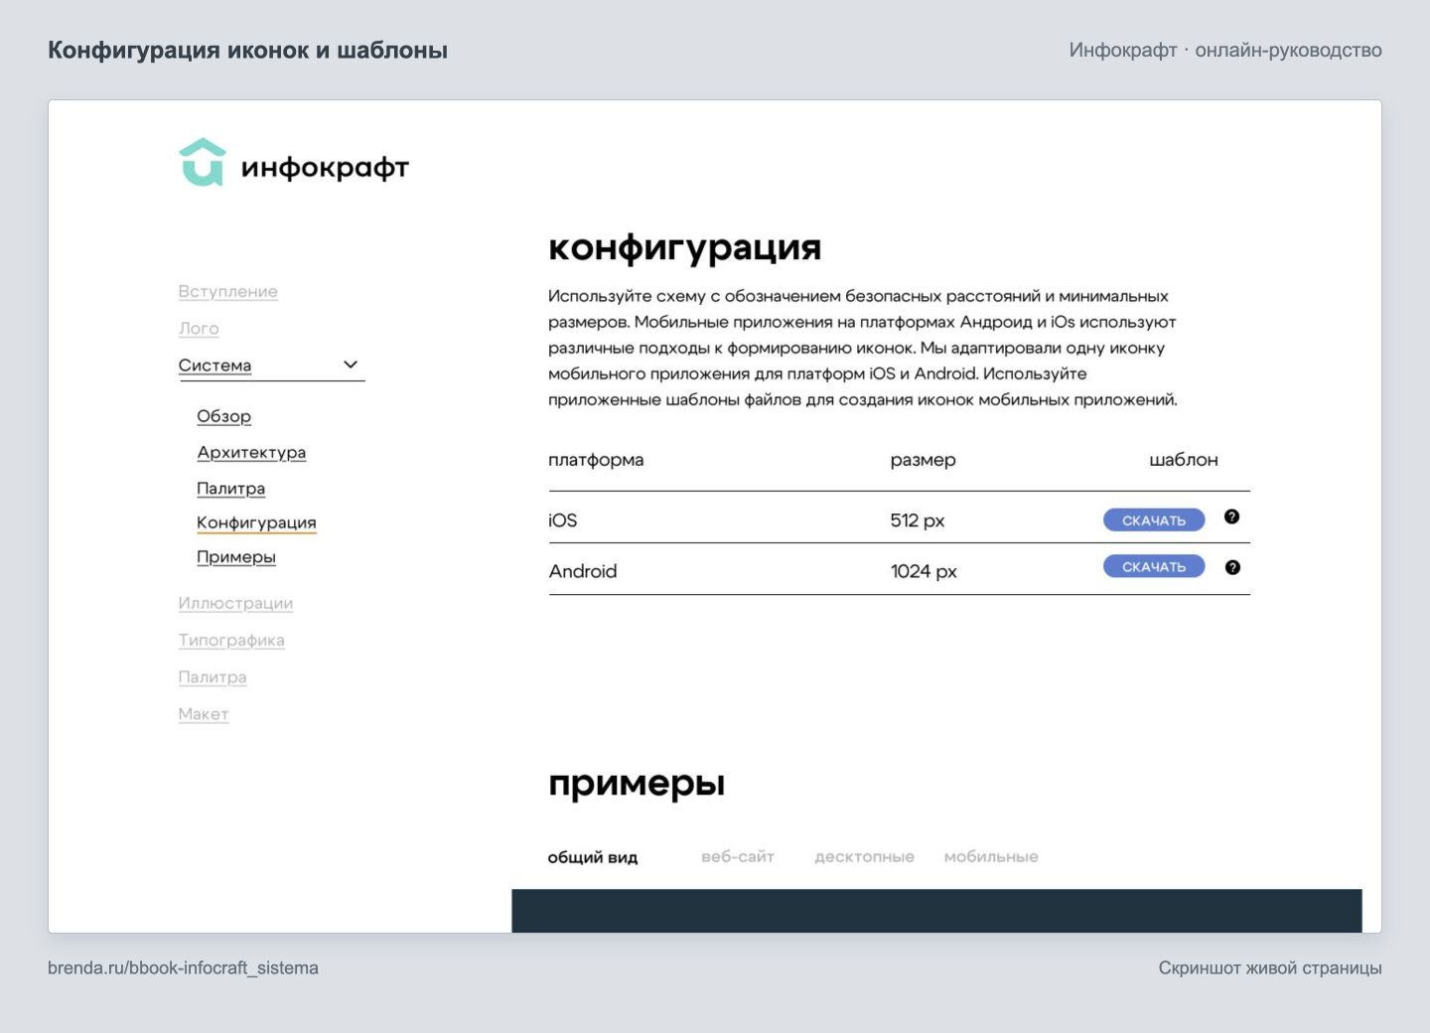Image resolution: width=1430 pixels, height=1033 pixels.
Task: Open the Макет section
Action: [204, 714]
